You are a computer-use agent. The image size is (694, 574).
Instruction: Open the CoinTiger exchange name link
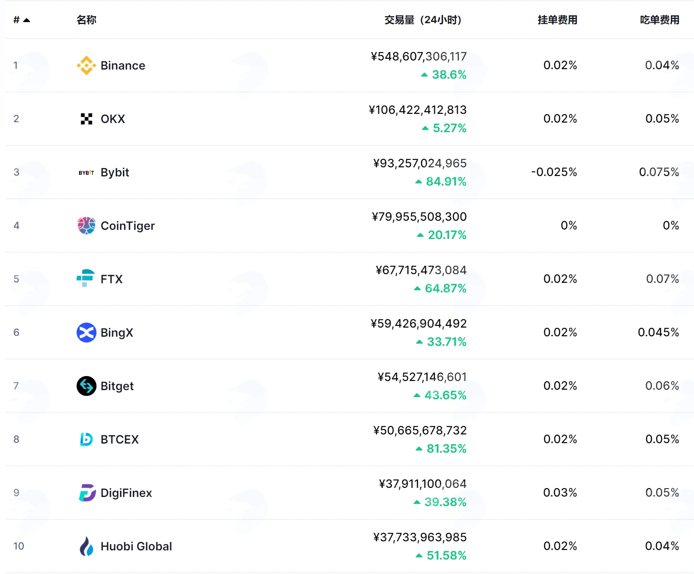click(128, 226)
